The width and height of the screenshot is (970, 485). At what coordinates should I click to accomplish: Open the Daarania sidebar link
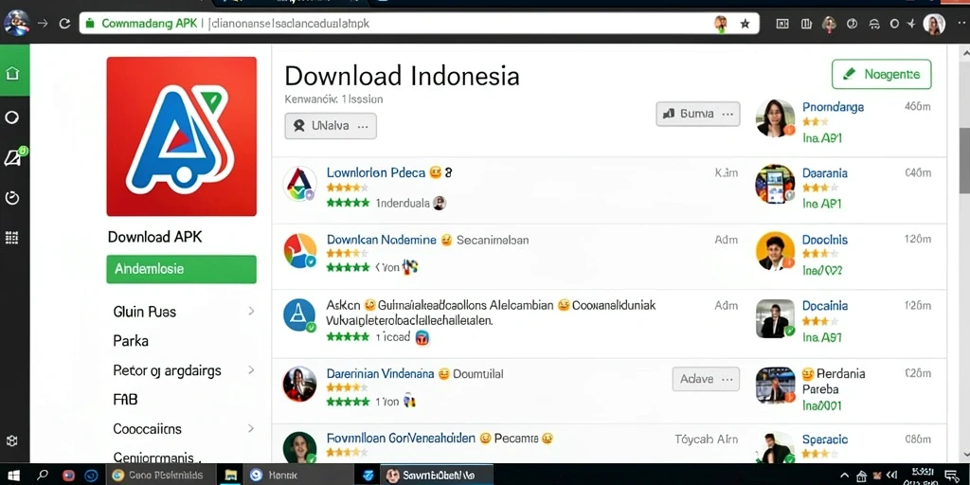click(825, 173)
